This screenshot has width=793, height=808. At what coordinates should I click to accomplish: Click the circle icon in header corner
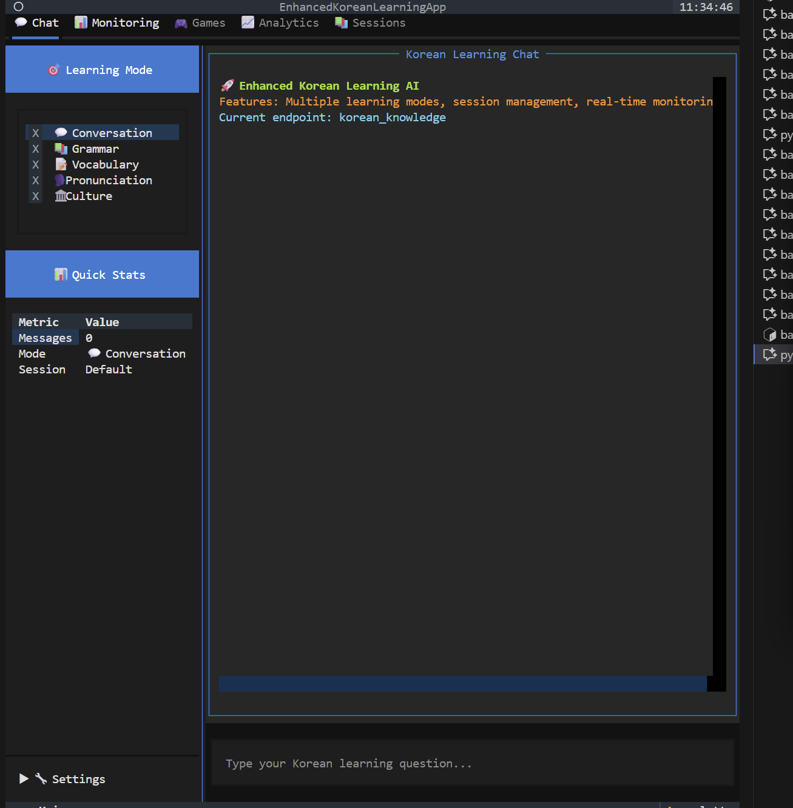[18, 7]
